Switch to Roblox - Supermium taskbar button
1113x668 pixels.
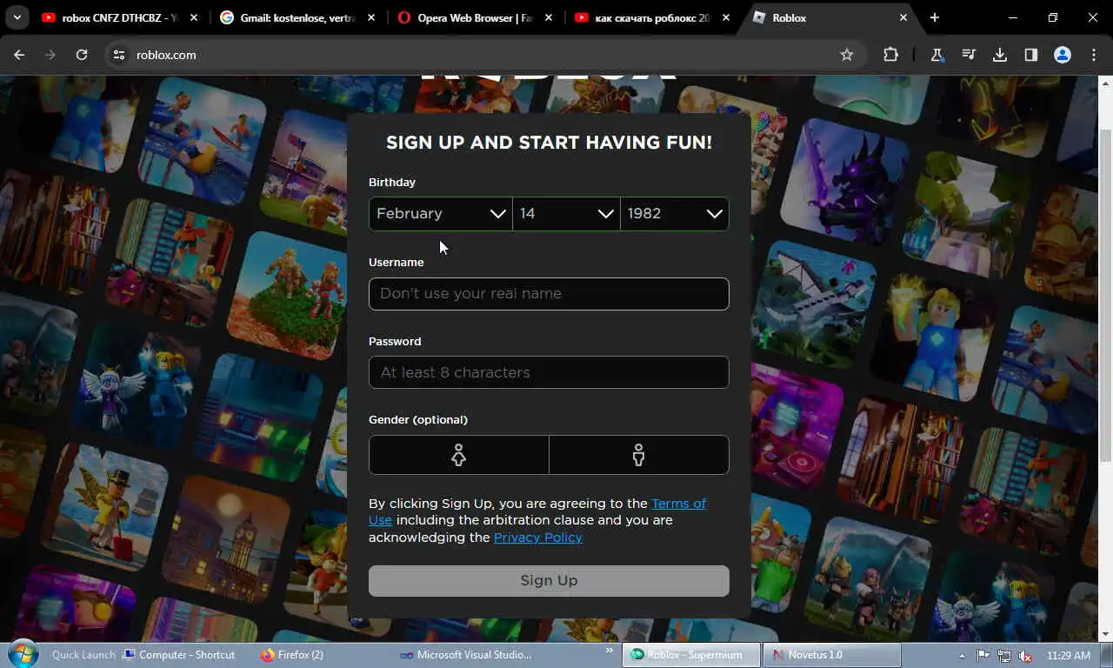point(690,655)
